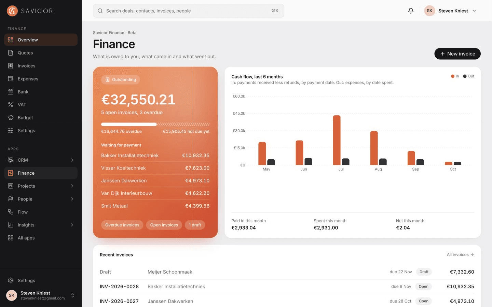Open the Budget menu item
The height and width of the screenshot is (307, 492).
41,118
